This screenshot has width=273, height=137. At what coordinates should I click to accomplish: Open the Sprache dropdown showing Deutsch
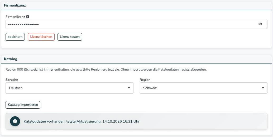tap(69, 88)
